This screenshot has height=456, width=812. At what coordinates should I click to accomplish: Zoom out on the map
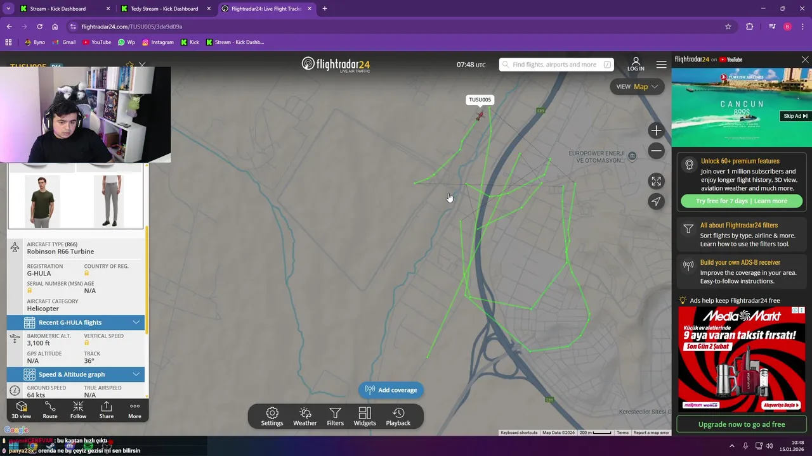click(656, 151)
